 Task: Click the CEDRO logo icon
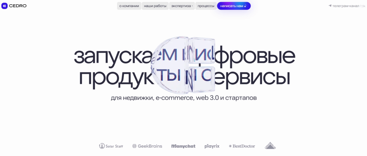coord(4,6)
